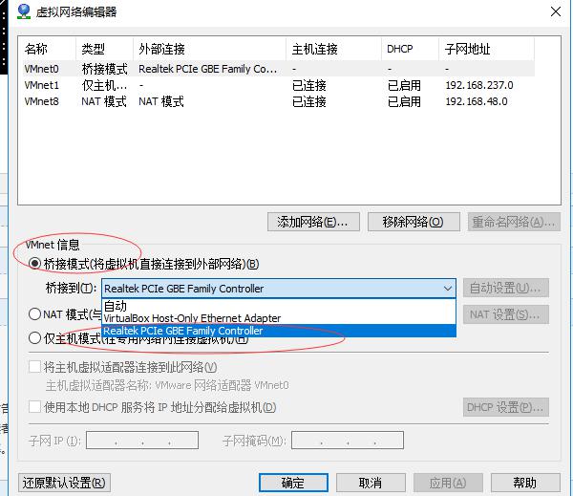Click the 还原默认设置(R) button
Viewport: 573px width, 496px height.
(64, 483)
